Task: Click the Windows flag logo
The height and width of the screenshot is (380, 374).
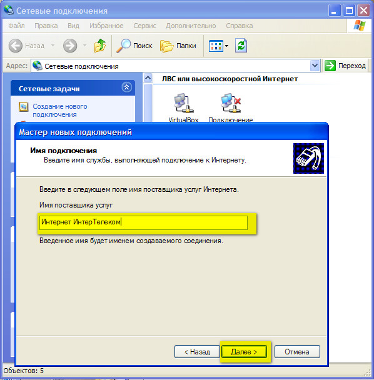Action: click(x=360, y=26)
